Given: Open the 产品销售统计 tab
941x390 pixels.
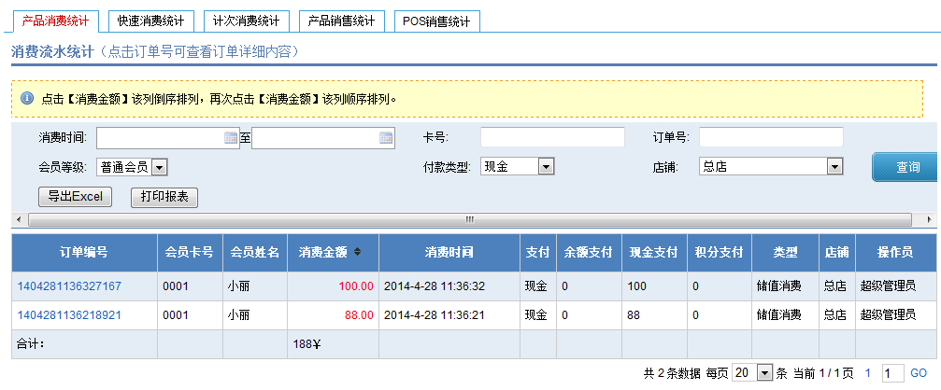Looking at the screenshot, I should click(341, 21).
